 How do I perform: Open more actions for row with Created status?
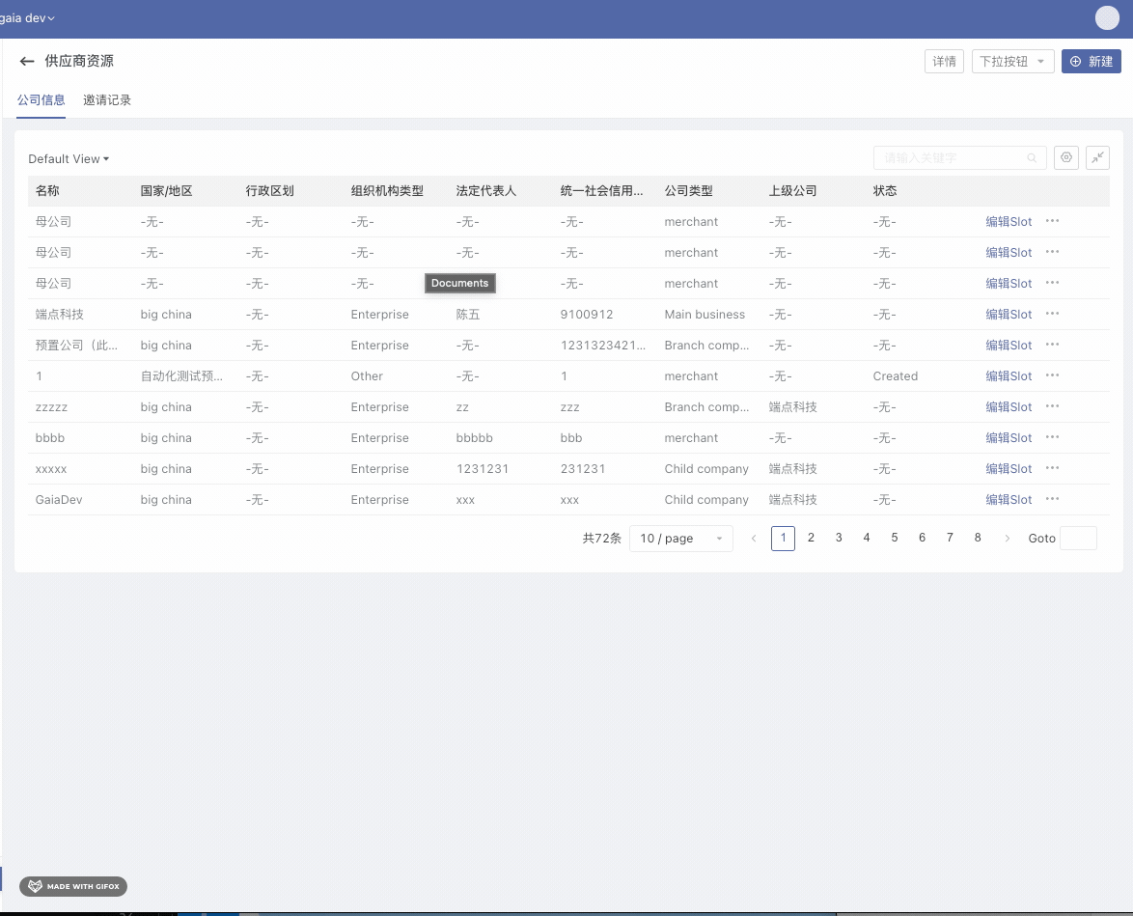[x=1052, y=375]
